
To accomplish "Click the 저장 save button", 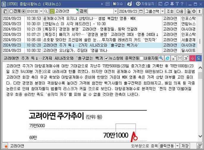I will tap(185, 146).
